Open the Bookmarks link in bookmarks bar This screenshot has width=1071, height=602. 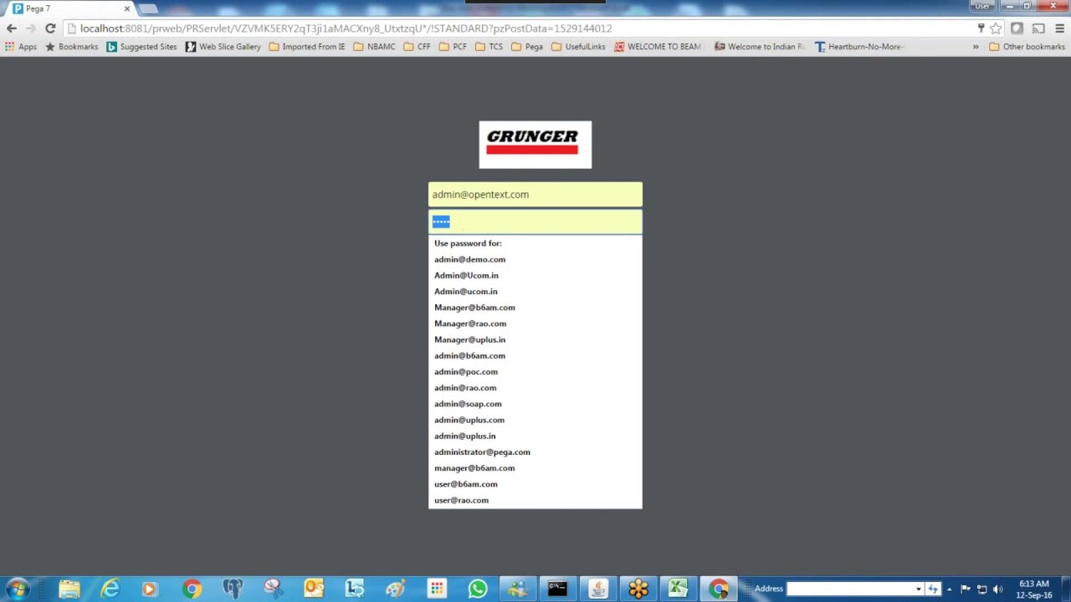coord(71,47)
